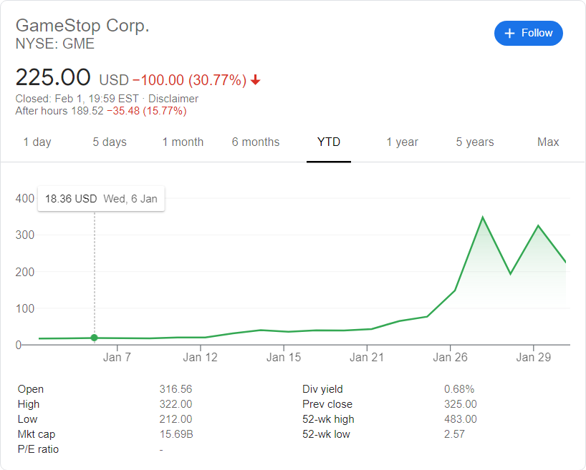Click the Follow button

[x=528, y=33]
